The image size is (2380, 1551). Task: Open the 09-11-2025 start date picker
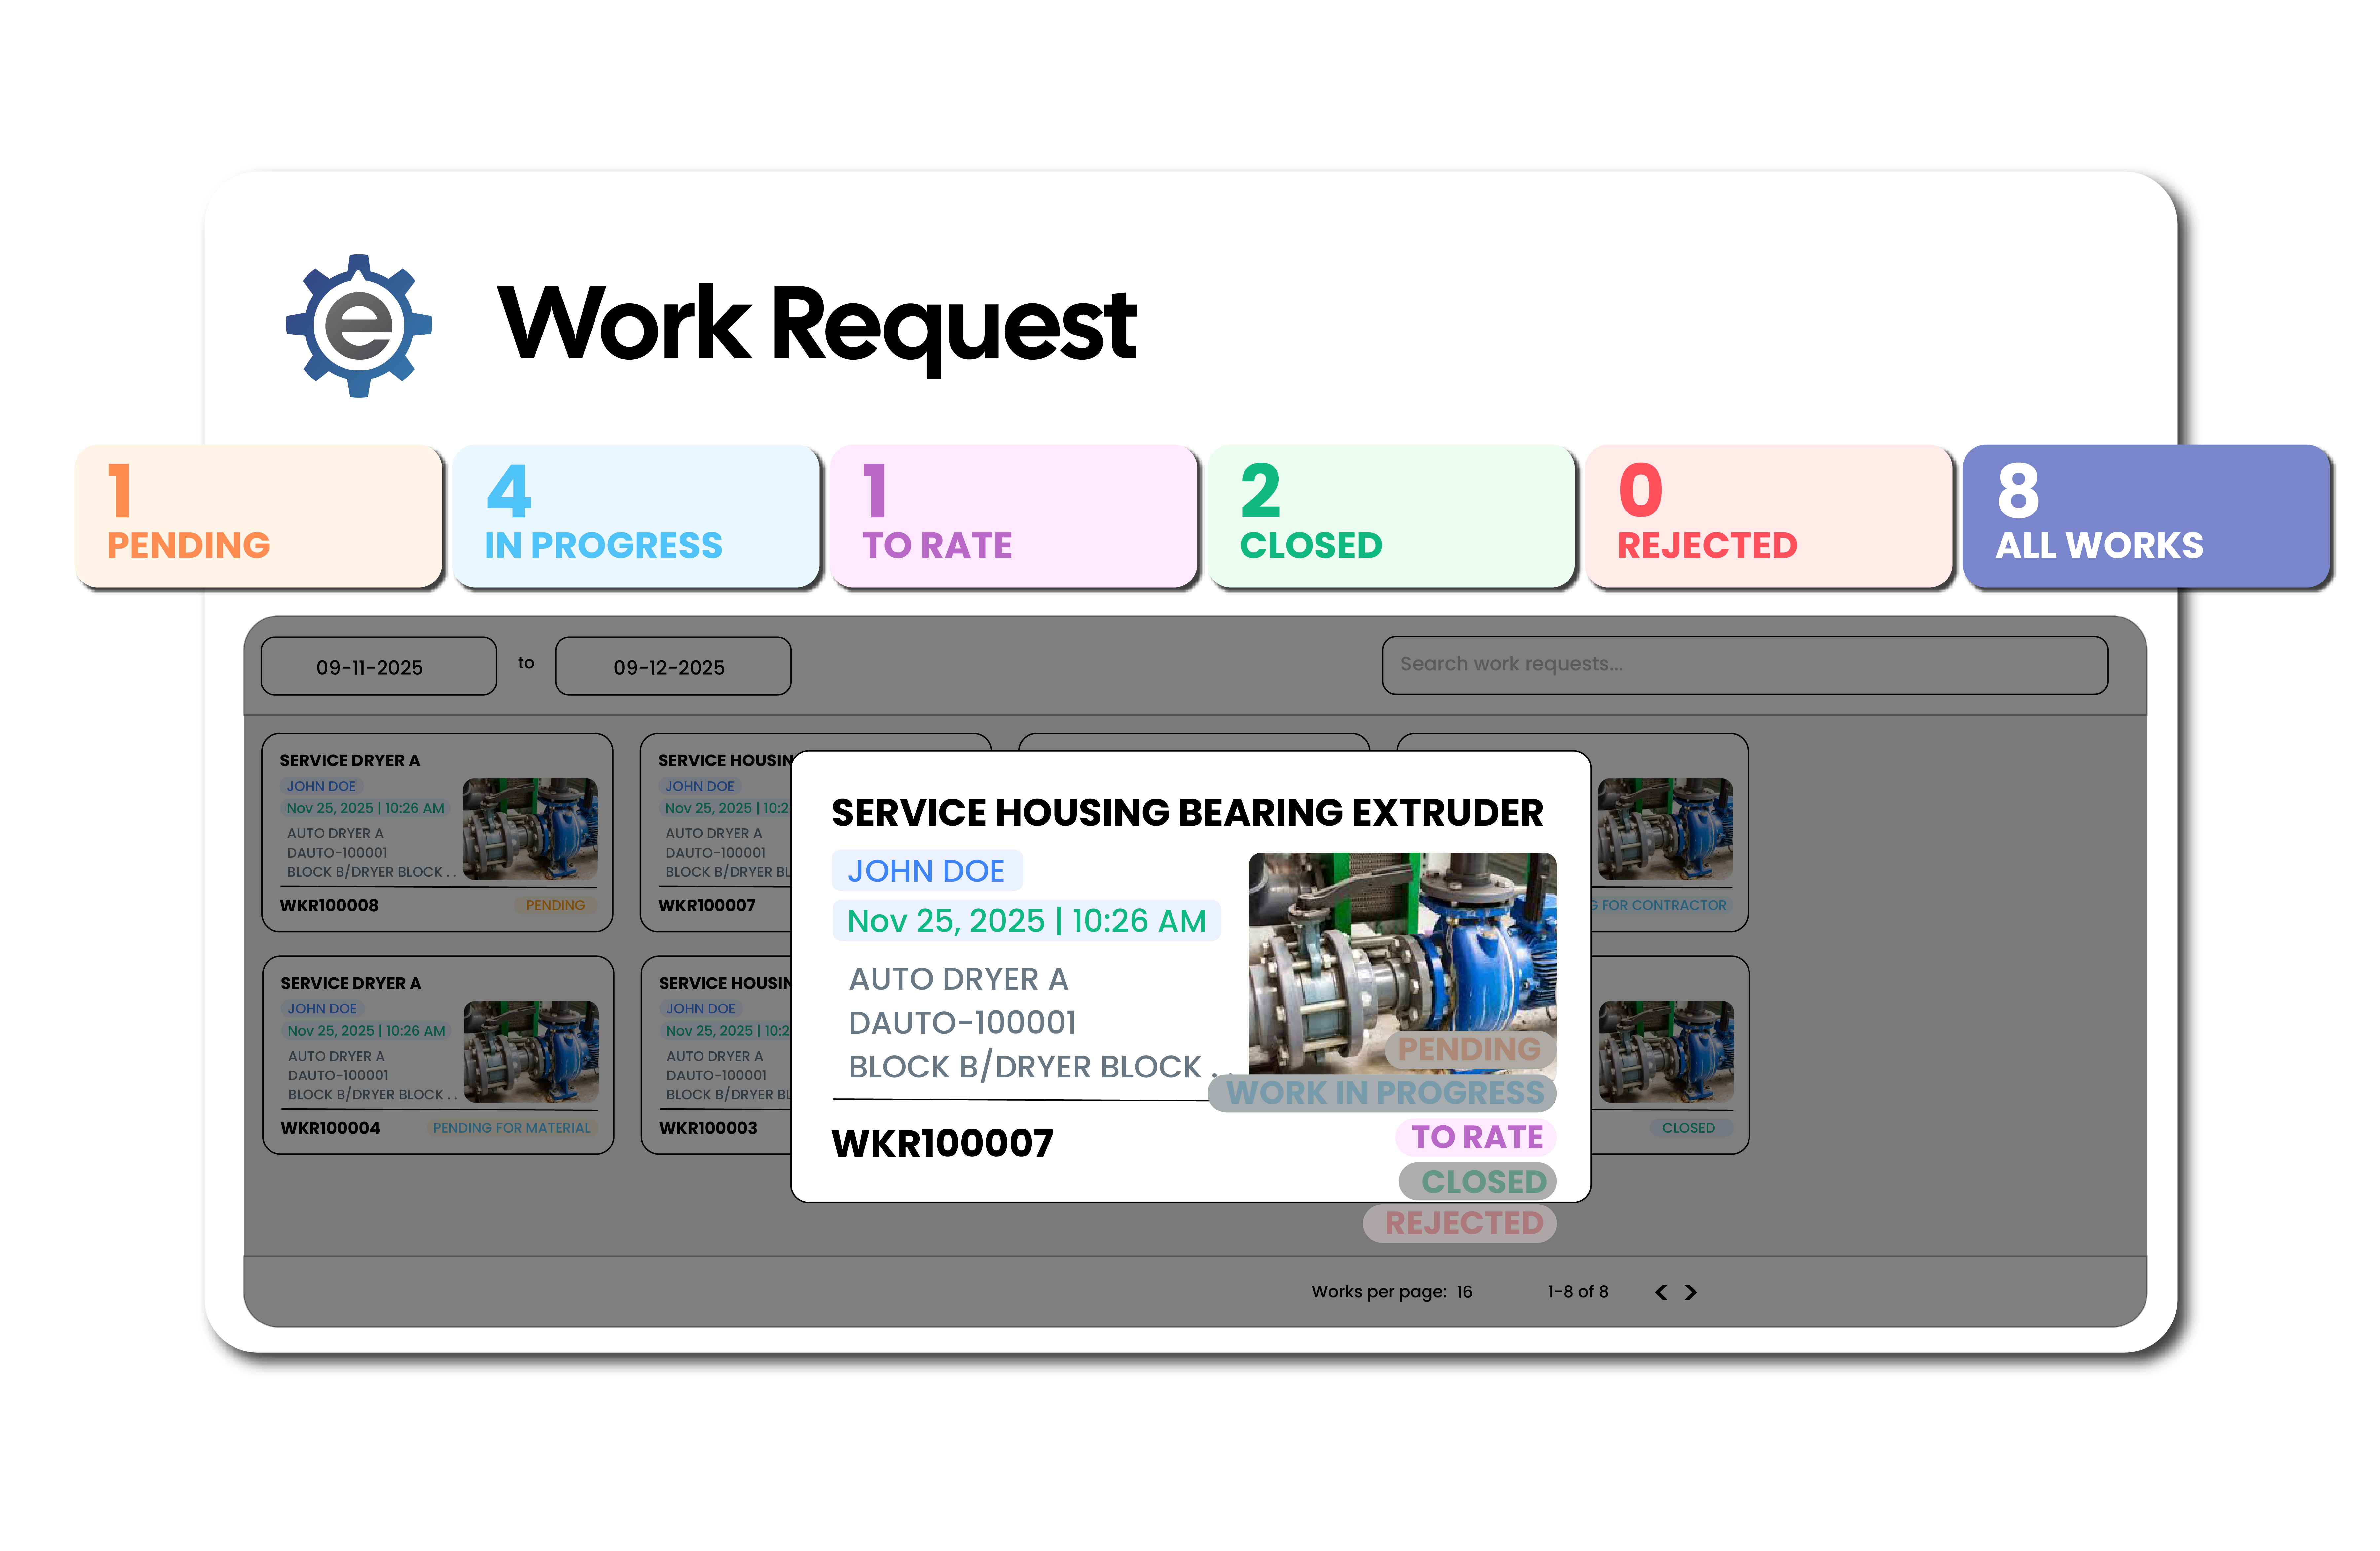tap(378, 666)
